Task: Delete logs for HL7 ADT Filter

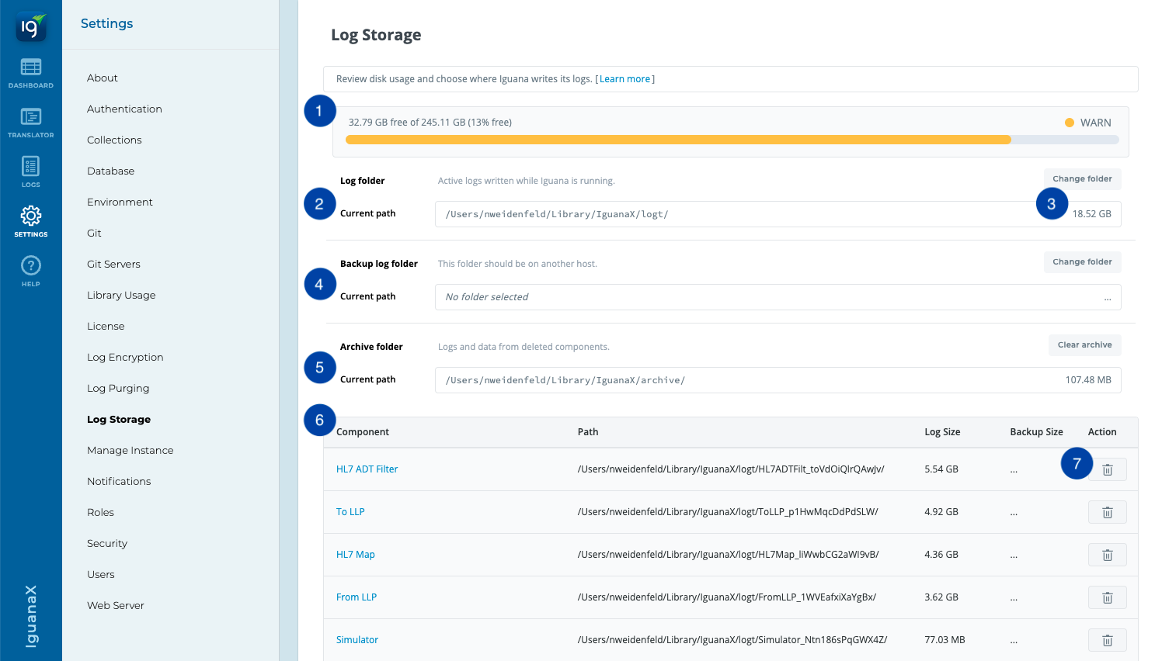Action: tap(1107, 469)
